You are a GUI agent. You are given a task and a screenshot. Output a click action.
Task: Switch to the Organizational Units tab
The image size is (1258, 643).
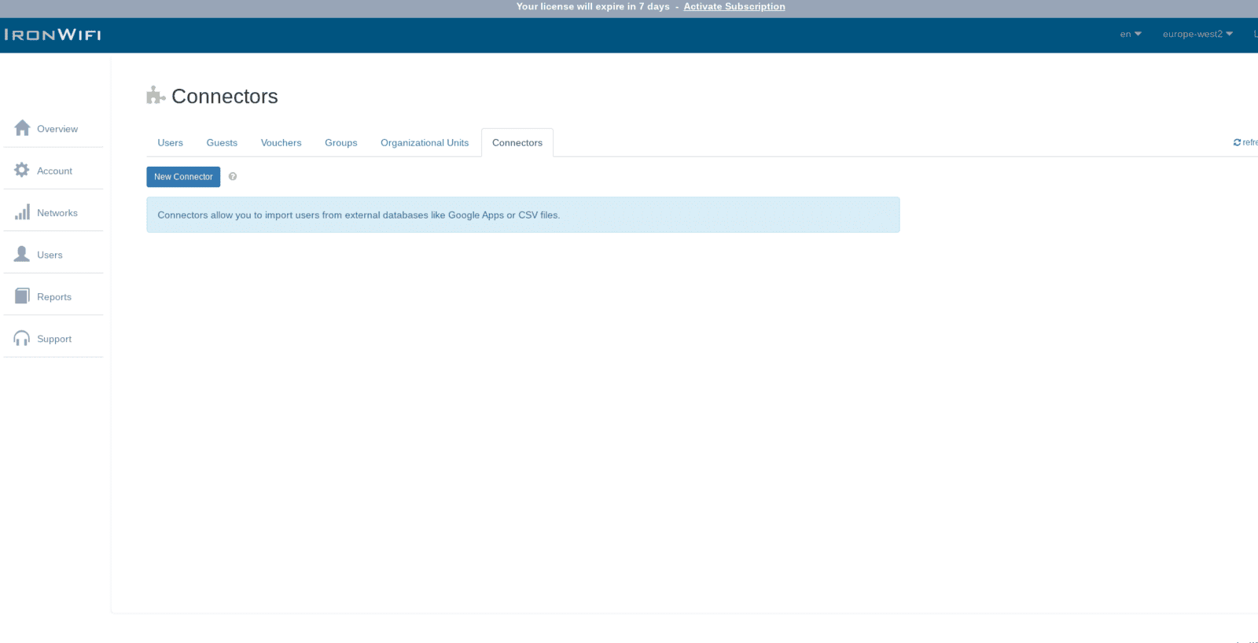click(x=425, y=142)
